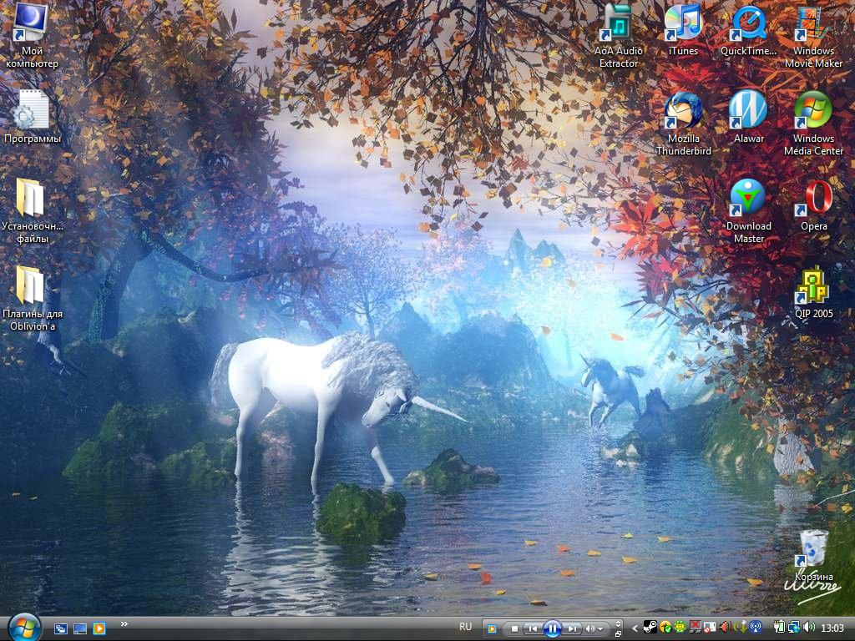Open the Мой компьютер desktop icon

click(32, 35)
